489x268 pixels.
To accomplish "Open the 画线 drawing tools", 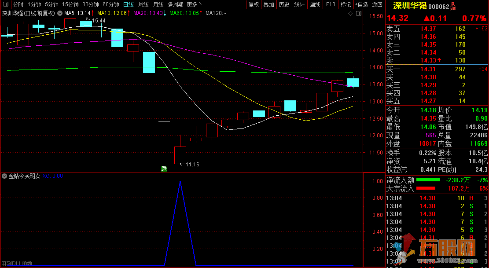I will 315,4.
